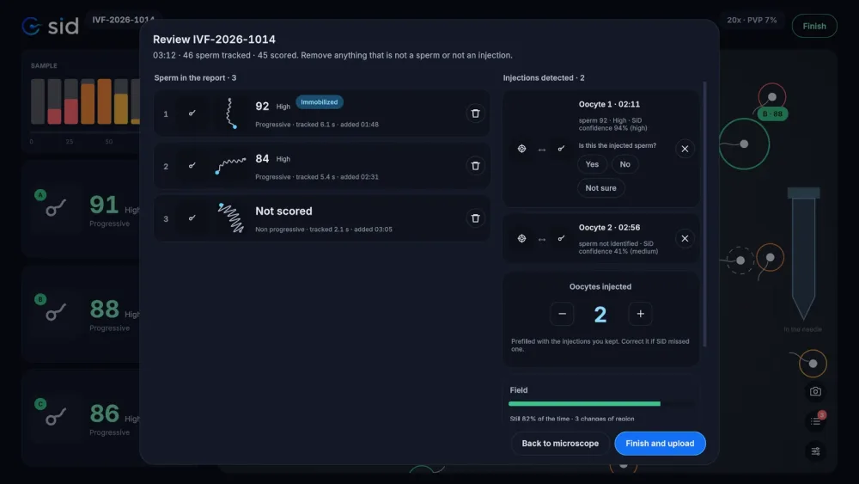Select sperm card B scoring 88
Viewport: 859px width, 484px height.
81,313
